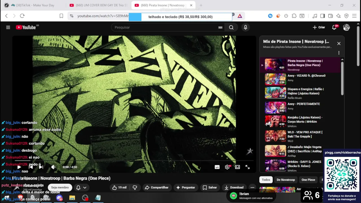Like the video (19 mil)
The width and height of the screenshot is (361, 203).
pyautogui.click(x=119, y=187)
